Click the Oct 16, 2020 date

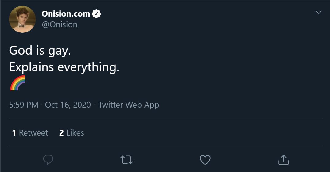click(x=68, y=105)
